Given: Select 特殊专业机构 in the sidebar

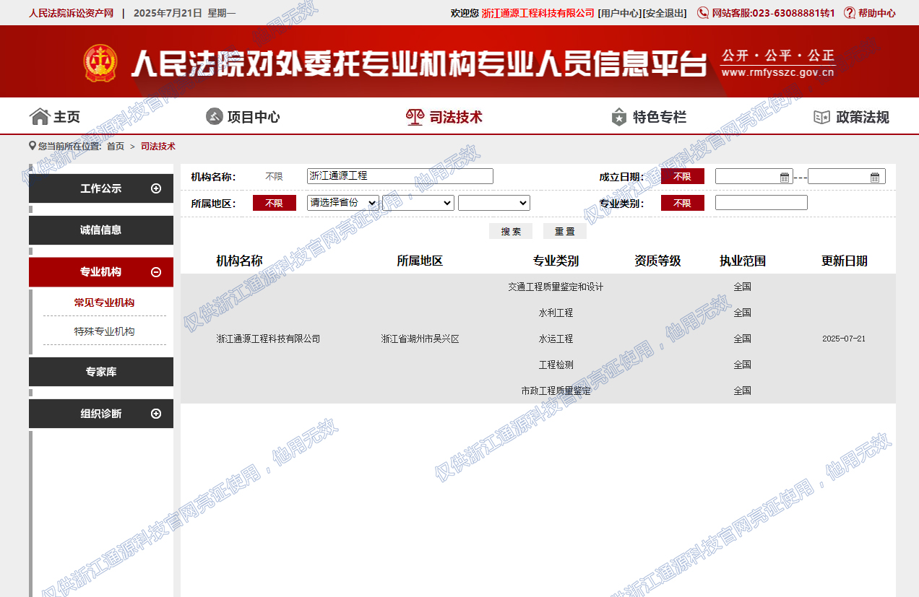Looking at the screenshot, I should pyautogui.click(x=104, y=331).
